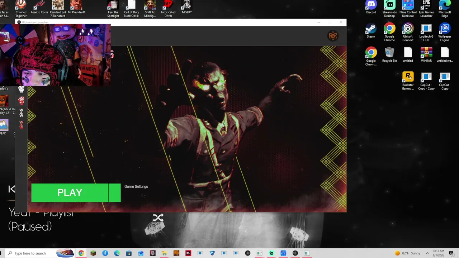Open Streamlabs Desktop shortcut
This screenshot has height=258, width=459.
tap(389, 9)
